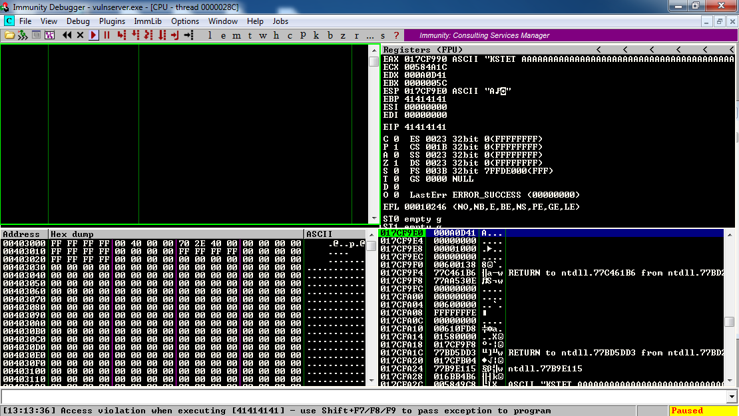Click the red question mark help icon
This screenshot has height=416, width=739.
(x=396, y=35)
